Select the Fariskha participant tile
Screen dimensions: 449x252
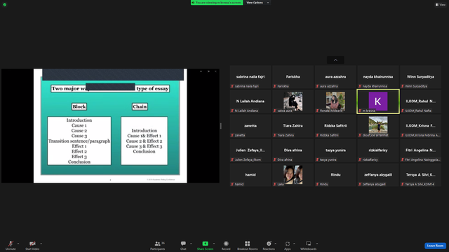(293, 77)
